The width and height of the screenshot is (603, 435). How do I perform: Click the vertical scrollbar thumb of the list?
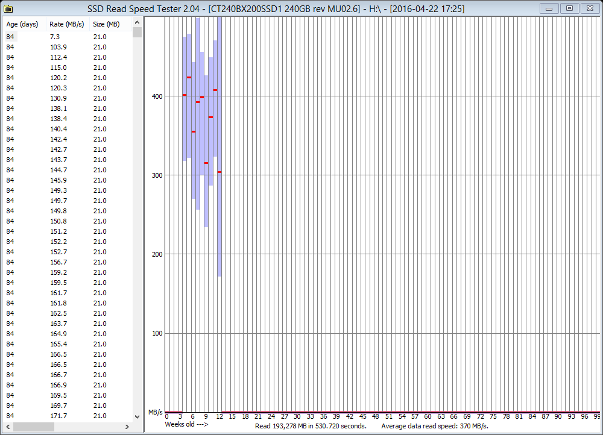pos(137,33)
